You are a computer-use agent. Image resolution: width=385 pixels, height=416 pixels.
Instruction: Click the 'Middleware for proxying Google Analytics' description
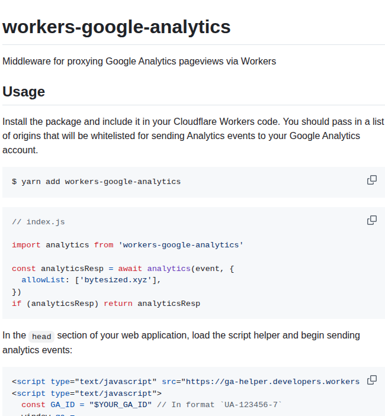tap(139, 62)
